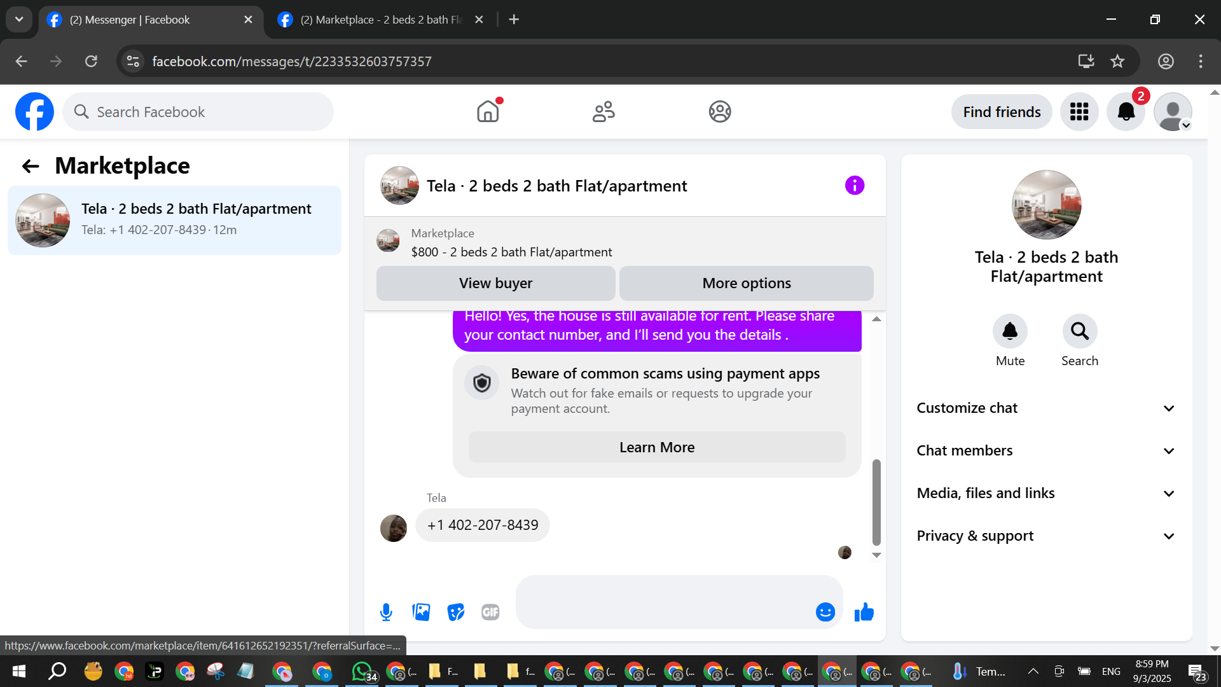Open the Windows notification center icon
Image resolution: width=1221 pixels, height=687 pixels.
click(1197, 671)
